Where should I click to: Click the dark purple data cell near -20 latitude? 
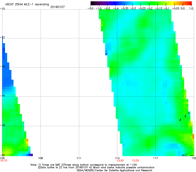pos(32,155)
